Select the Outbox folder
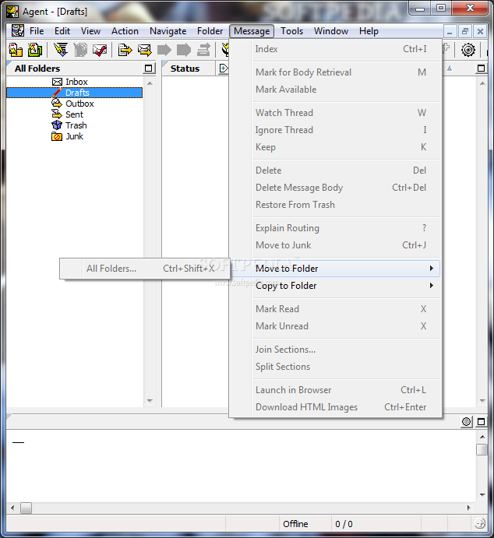This screenshot has width=494, height=538. pyautogui.click(x=79, y=104)
